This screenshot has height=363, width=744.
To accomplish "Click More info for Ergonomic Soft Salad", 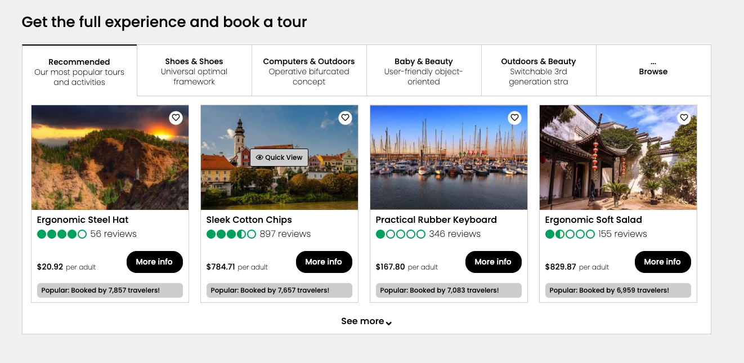I will click(x=662, y=262).
